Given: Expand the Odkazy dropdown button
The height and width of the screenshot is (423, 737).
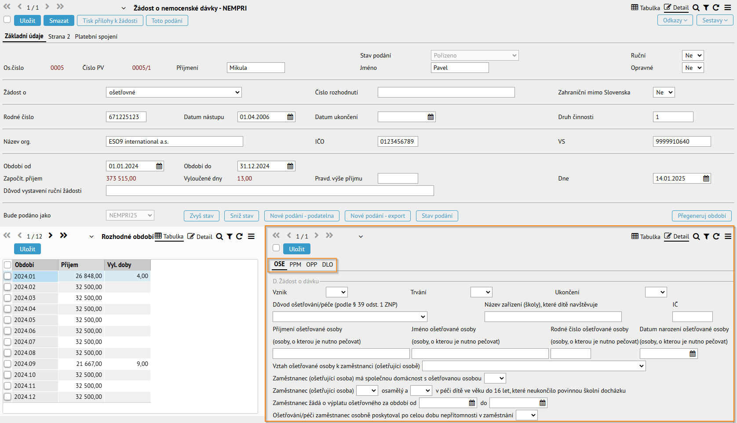Looking at the screenshot, I should point(675,20).
